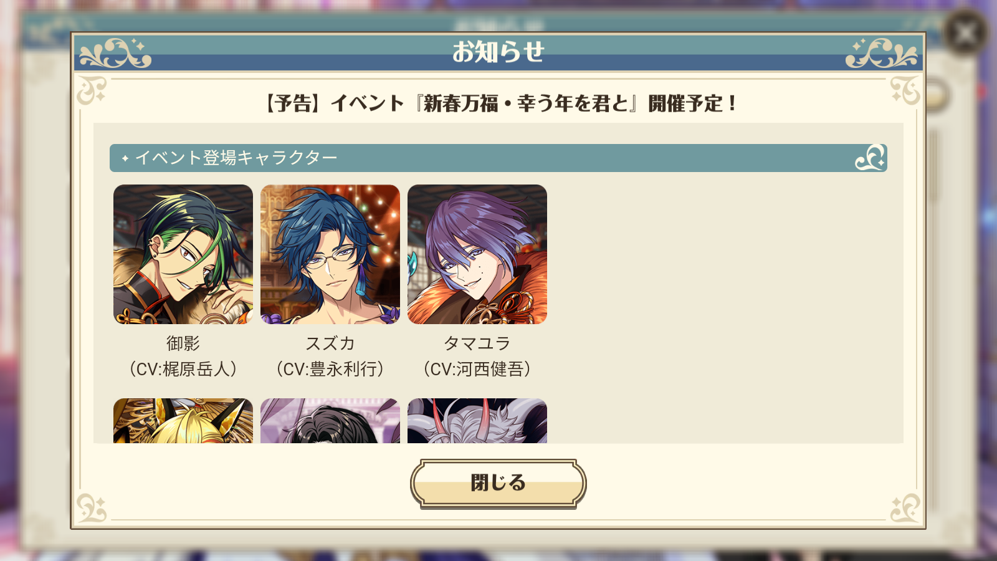Click the event announcement headline text
The width and height of the screenshot is (997, 561).
tap(500, 103)
